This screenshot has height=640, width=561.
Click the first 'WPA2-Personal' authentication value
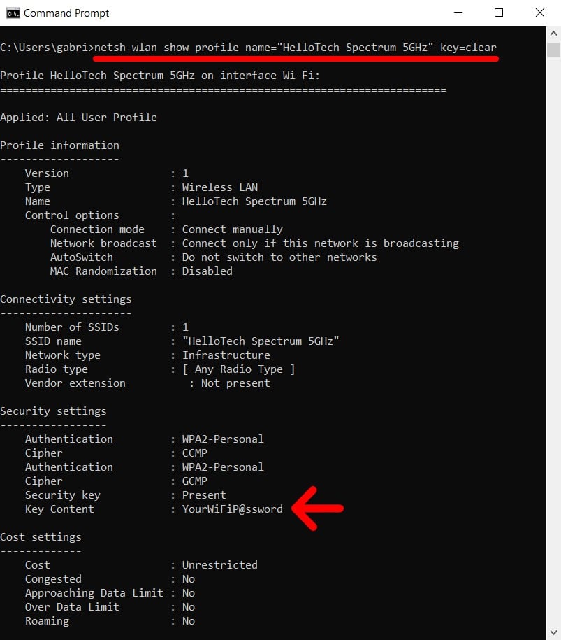[x=223, y=439]
